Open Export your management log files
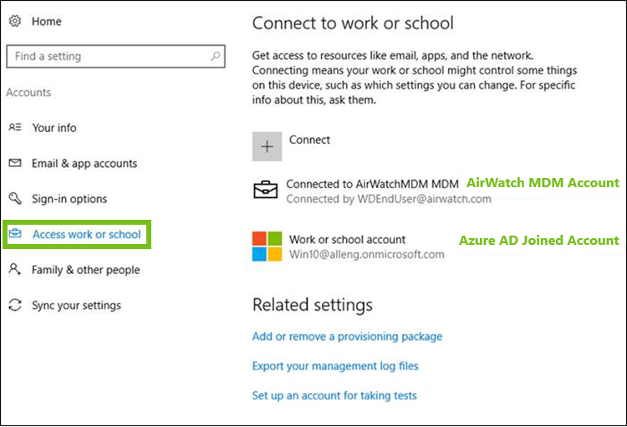Viewport: 627px width, 427px height. click(335, 366)
